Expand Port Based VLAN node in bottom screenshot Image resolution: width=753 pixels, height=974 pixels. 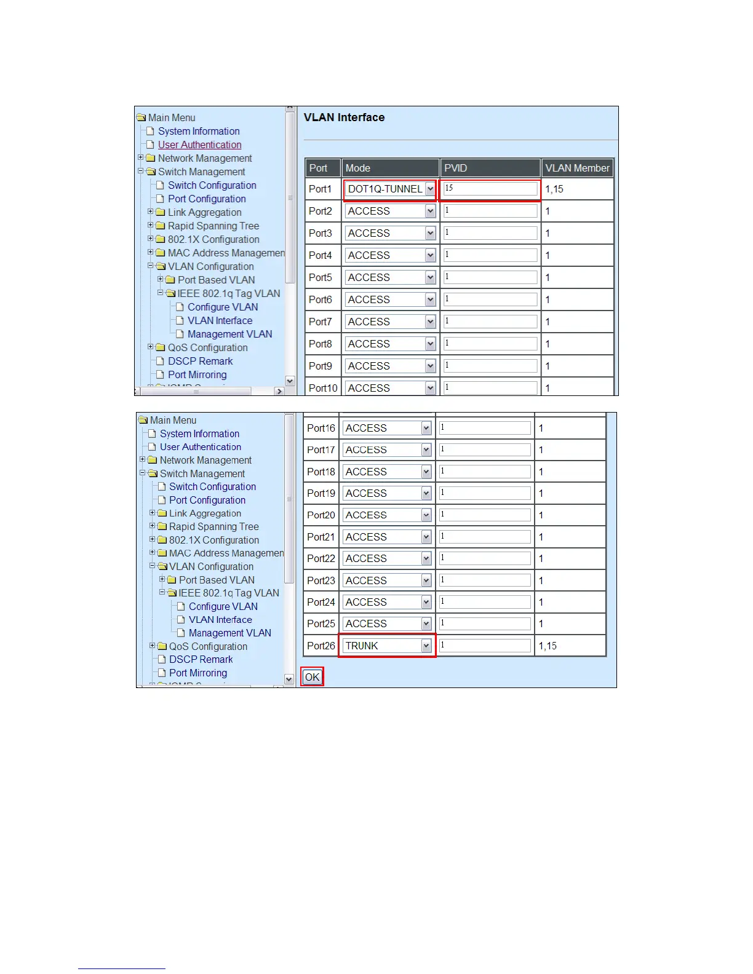(162, 579)
